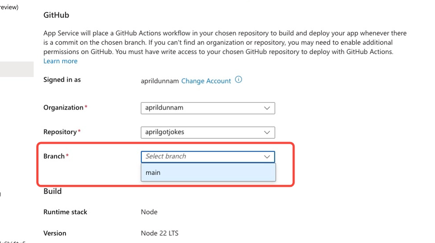Click the Change Account link
Screen dimensions: 435x243
[206, 81]
